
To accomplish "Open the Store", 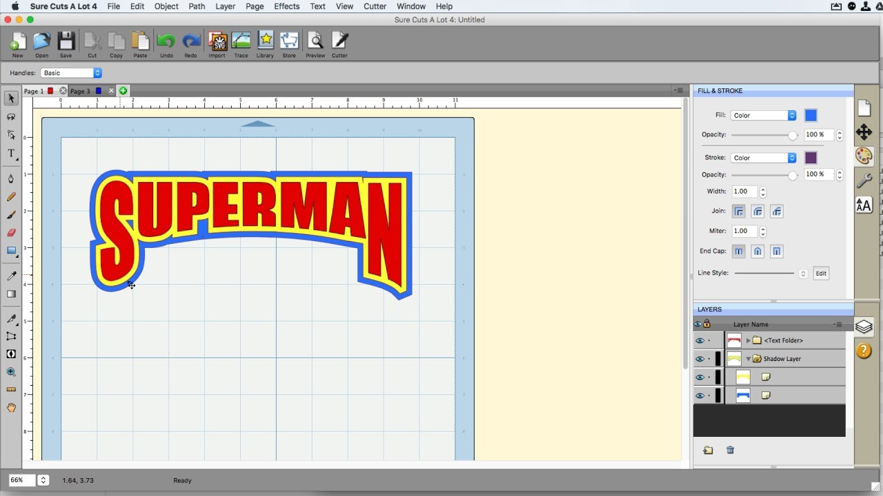I will 289,45.
